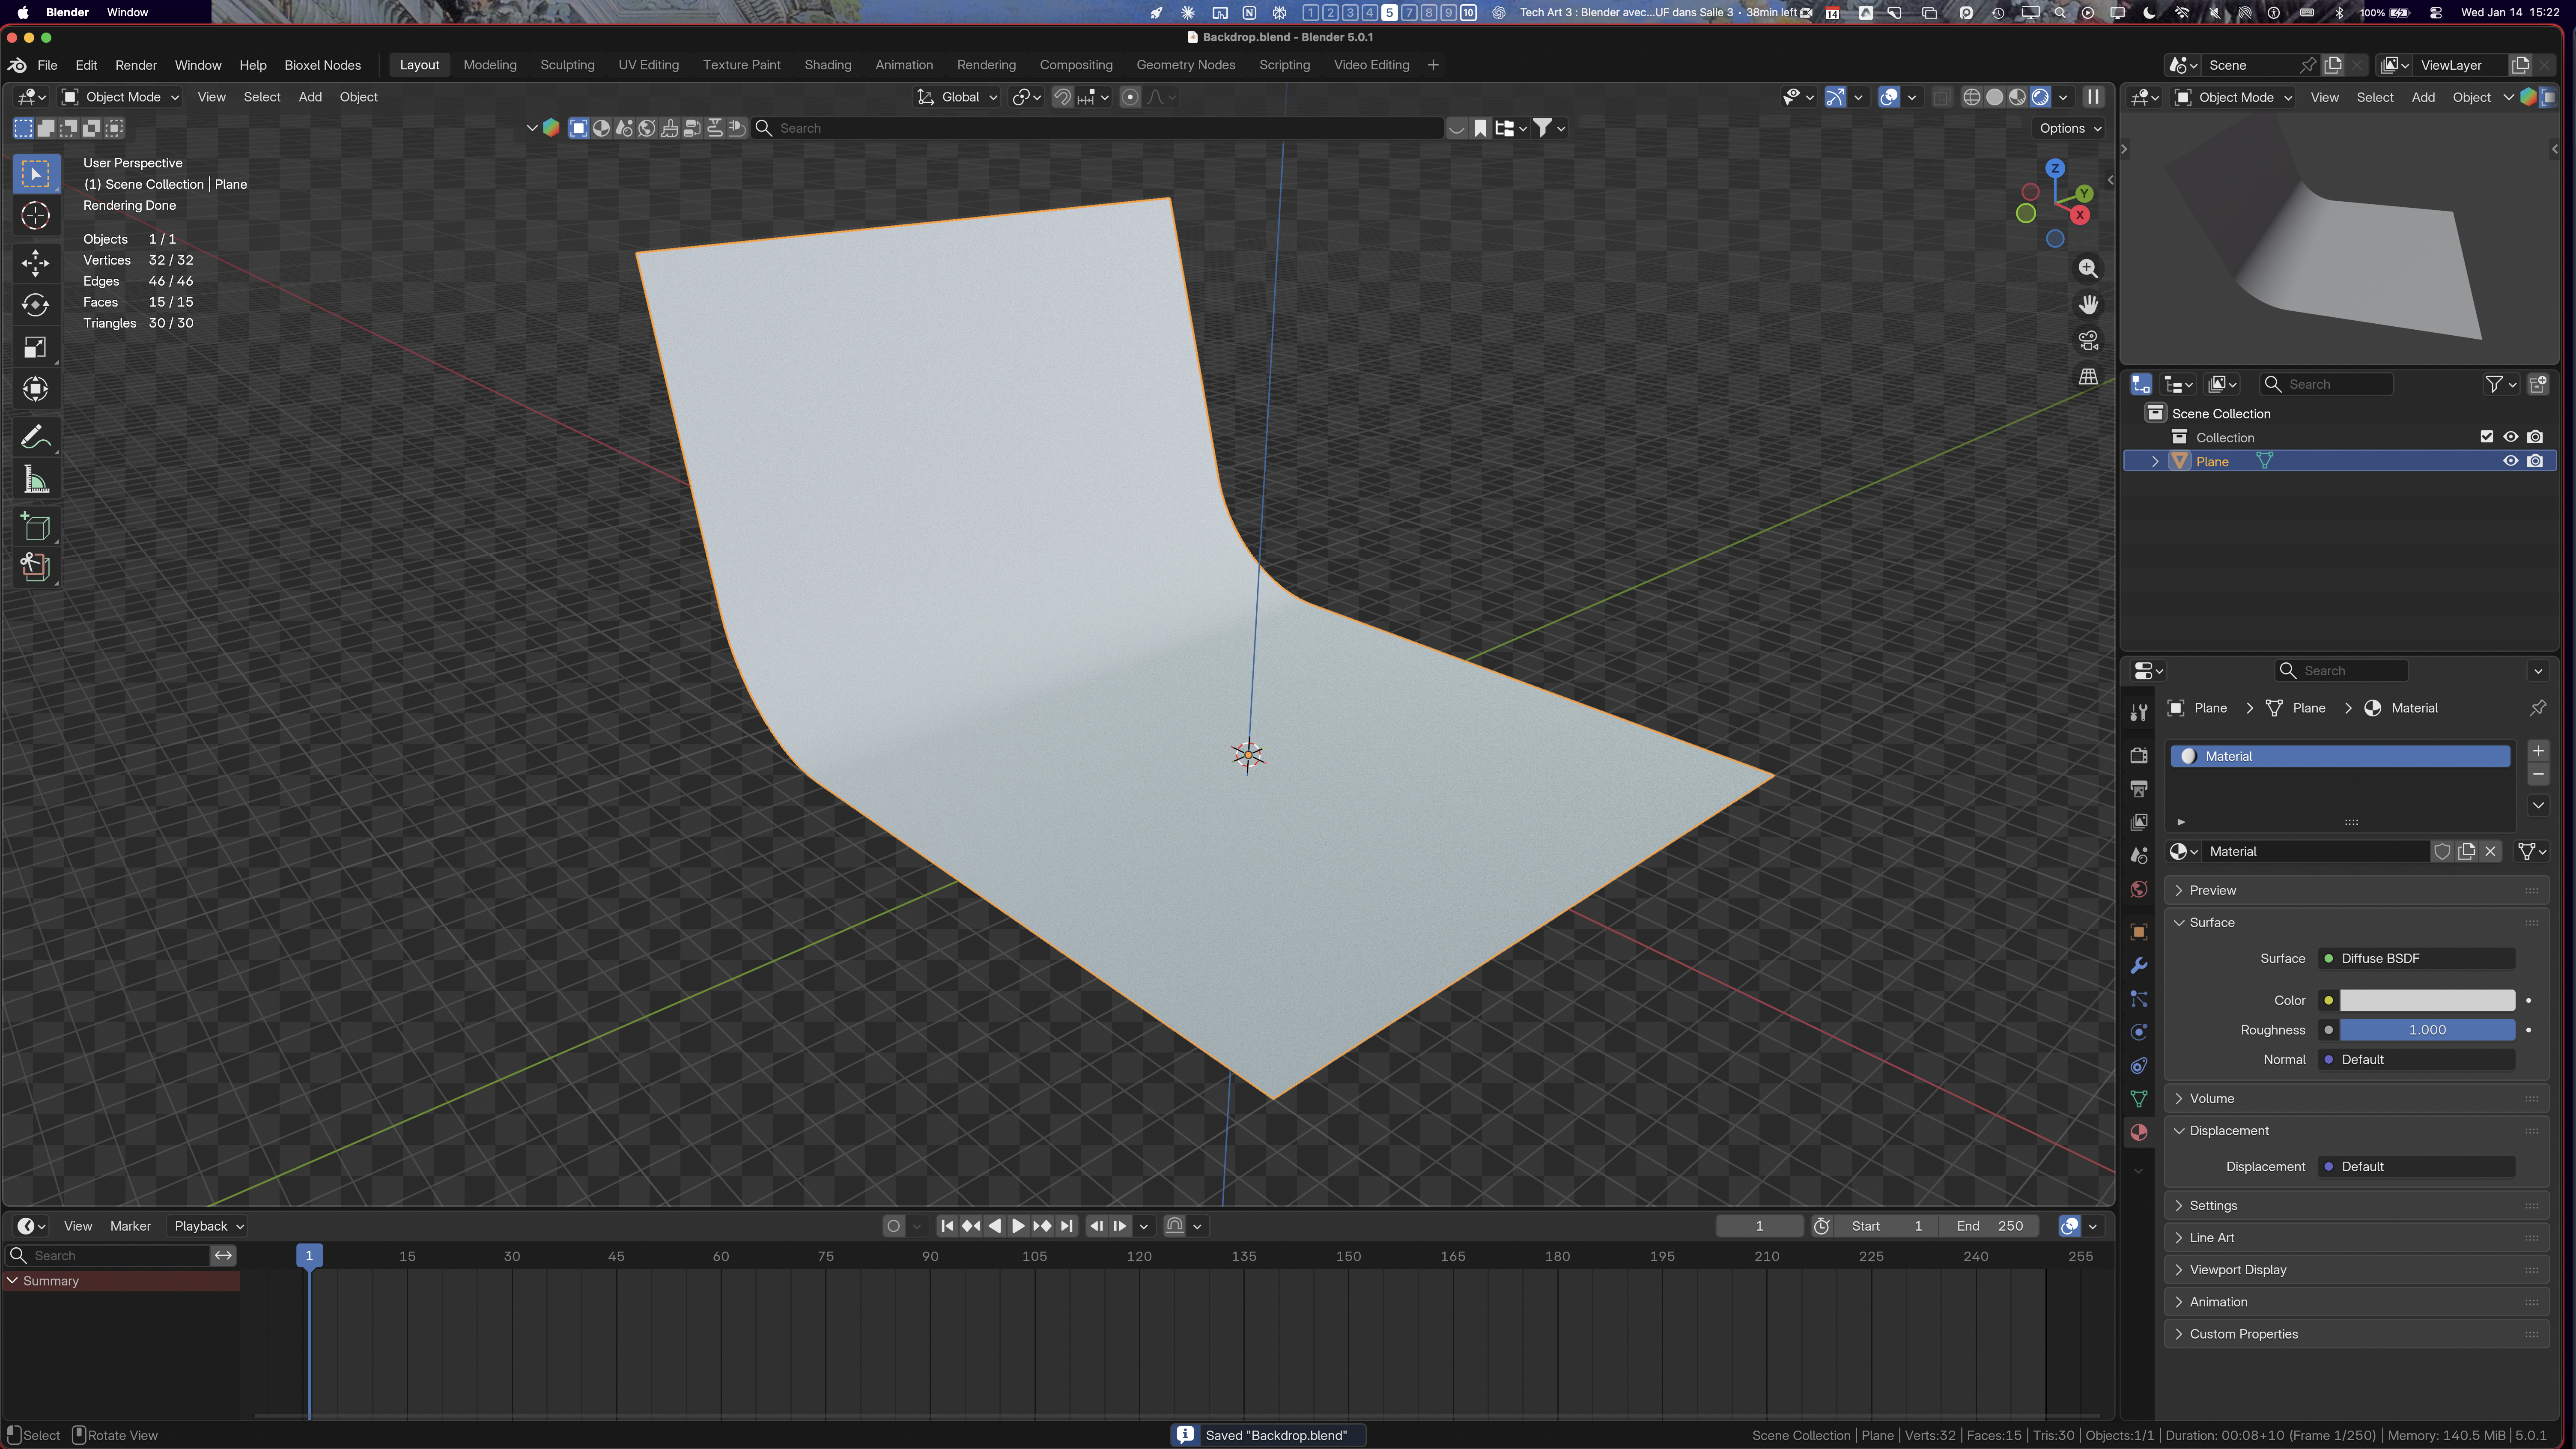Image resolution: width=2576 pixels, height=1449 pixels.
Task: Click the pan view hand icon
Action: 2088,304
